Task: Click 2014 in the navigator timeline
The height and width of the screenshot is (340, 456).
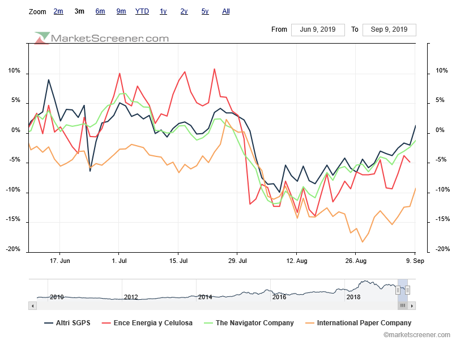Action: coord(205,297)
